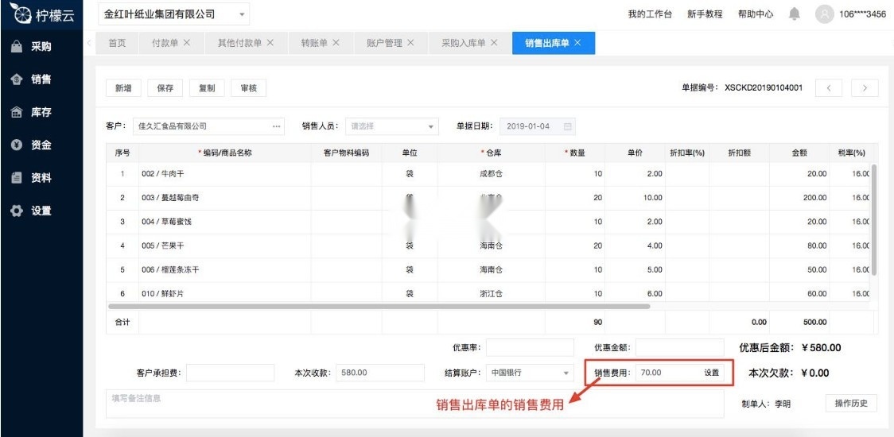
Task: Open the 销售人员 dropdown
Action: pos(432,126)
